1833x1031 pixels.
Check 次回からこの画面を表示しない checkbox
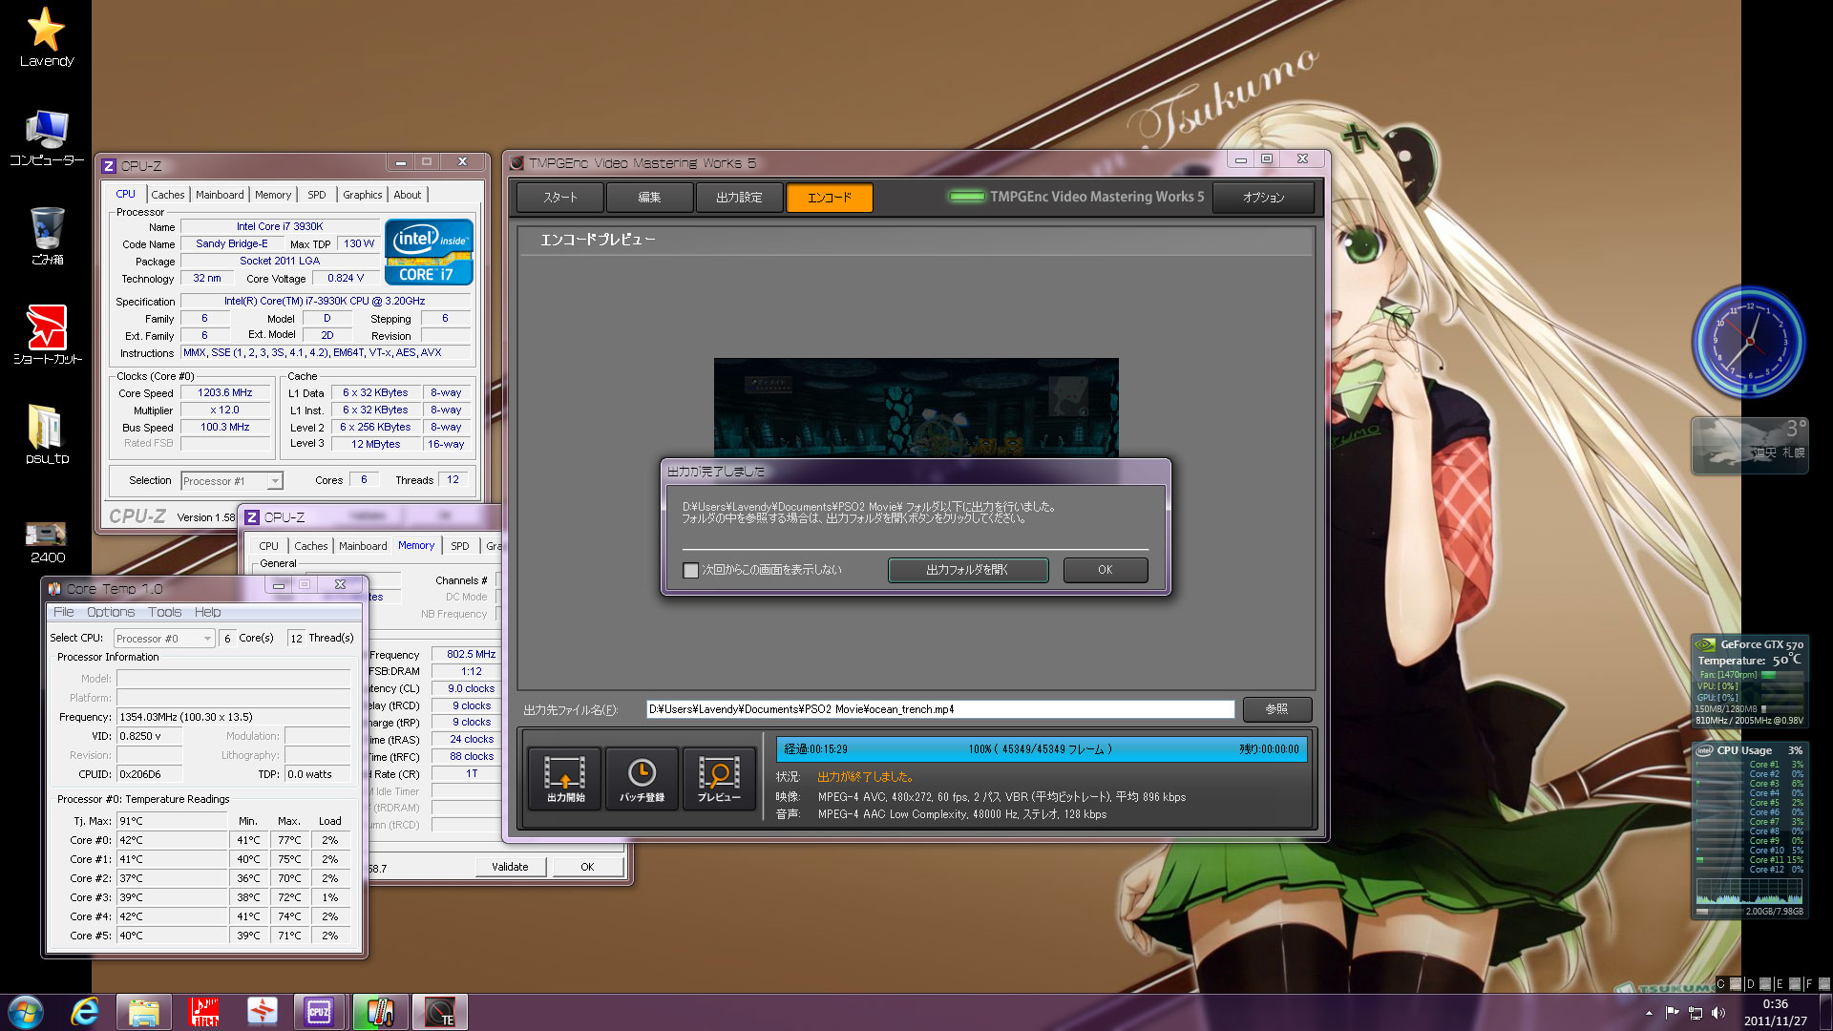691,570
